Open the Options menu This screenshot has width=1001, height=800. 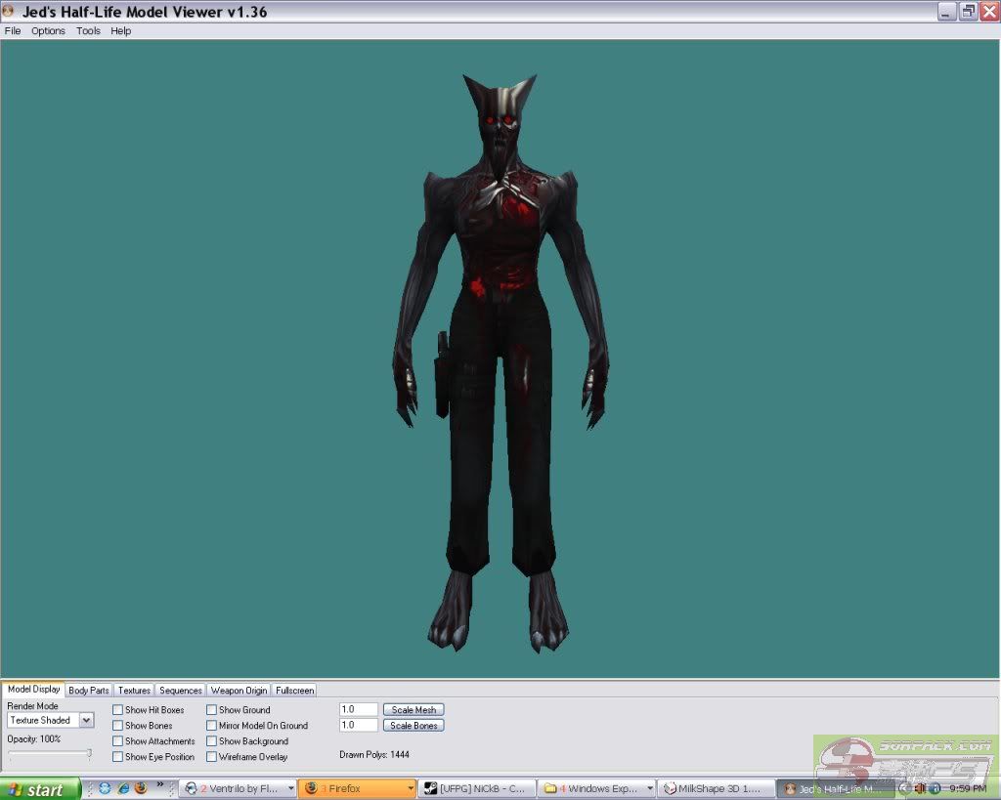48,31
